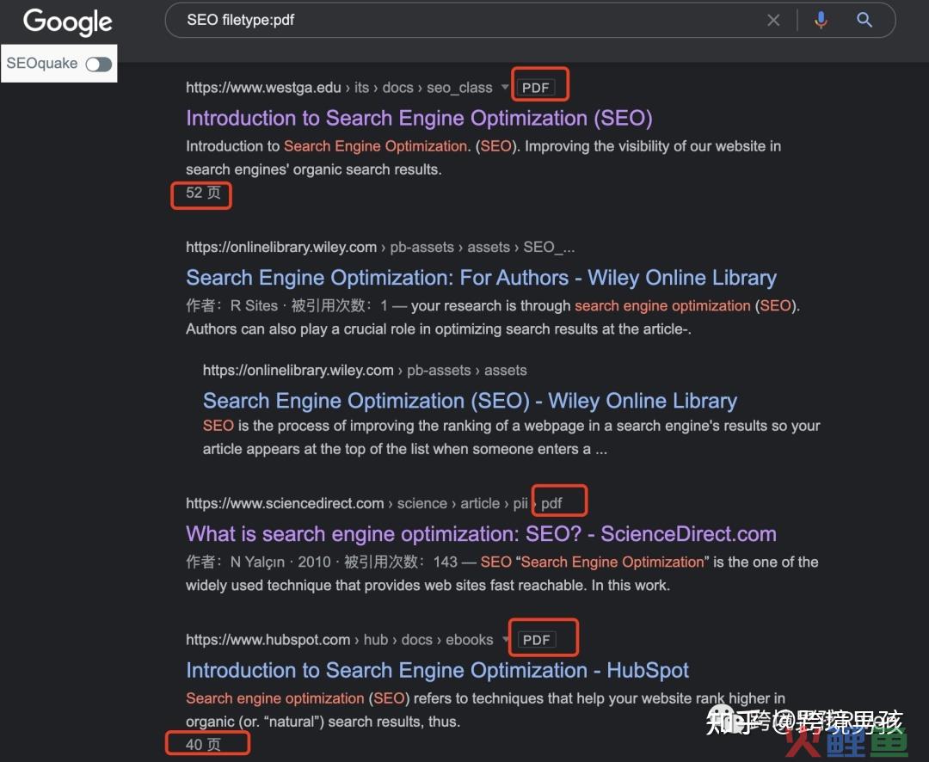Open dropdown arrow next to westga.edu URL
Viewport: 929px width, 762px height.
click(x=504, y=87)
